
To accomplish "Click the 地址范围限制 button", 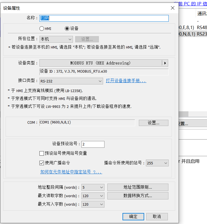I will 138,187.
